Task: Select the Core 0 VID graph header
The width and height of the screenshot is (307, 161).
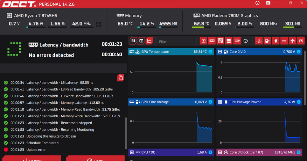Action: (x=259, y=52)
